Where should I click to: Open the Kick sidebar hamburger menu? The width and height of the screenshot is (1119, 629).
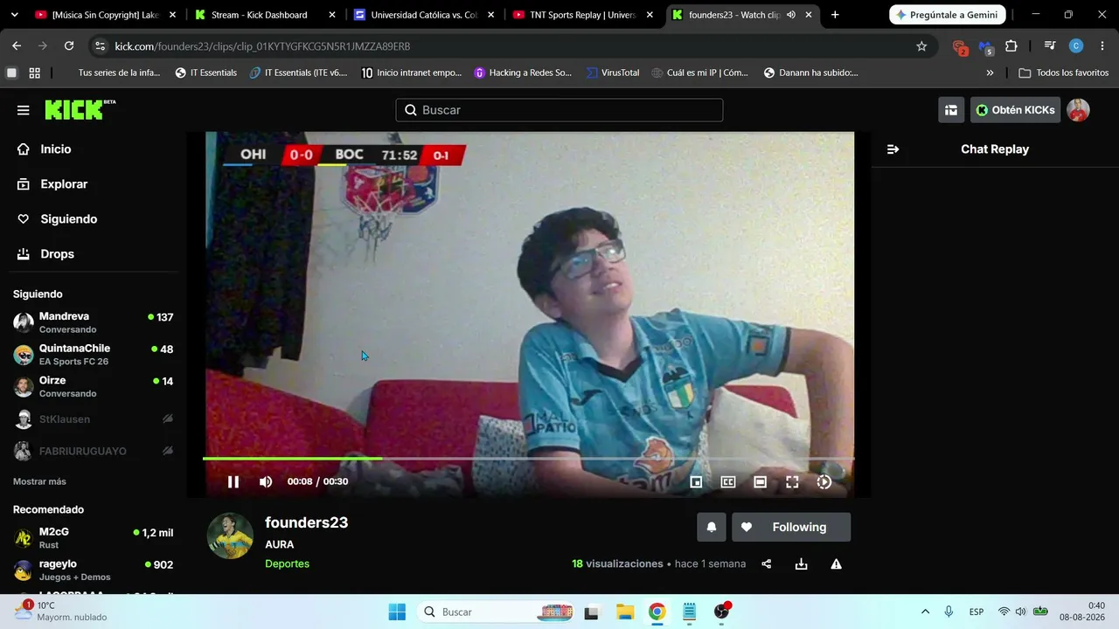pyautogui.click(x=24, y=110)
